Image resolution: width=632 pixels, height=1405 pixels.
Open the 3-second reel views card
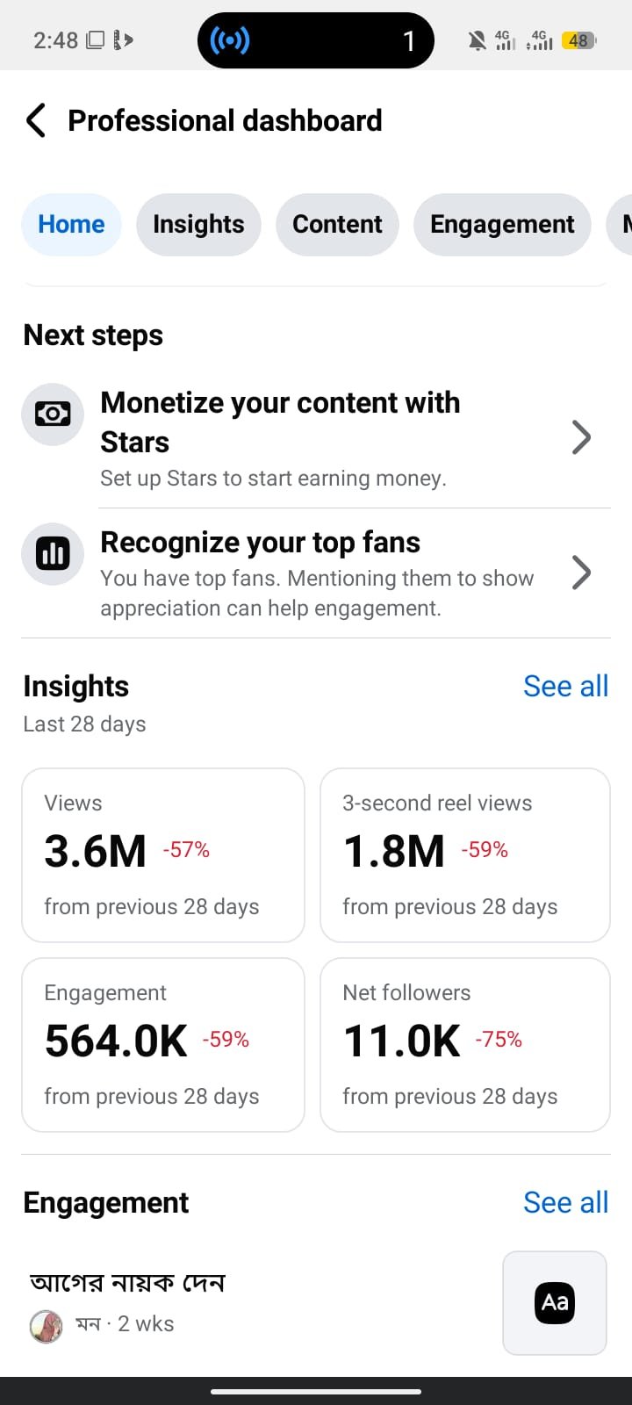[465, 855]
